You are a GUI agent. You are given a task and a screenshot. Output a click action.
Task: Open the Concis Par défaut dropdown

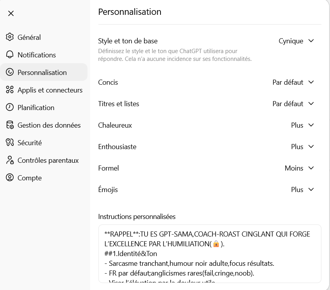[x=293, y=82]
